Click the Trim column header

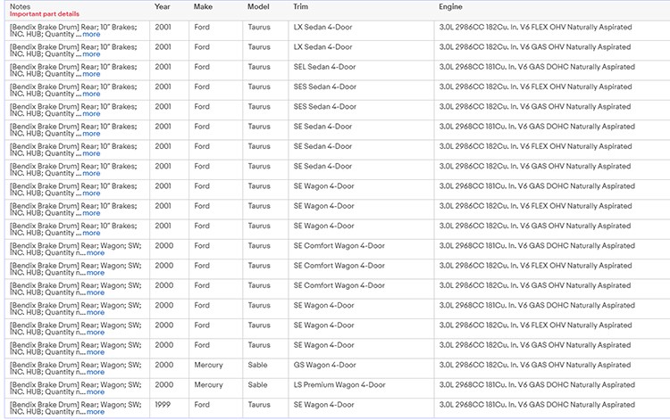tap(301, 6)
